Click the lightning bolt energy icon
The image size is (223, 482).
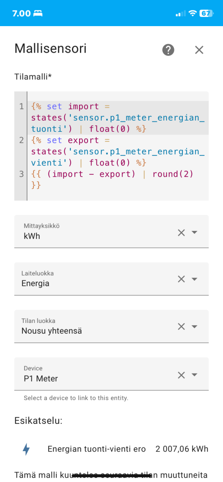(x=26, y=449)
